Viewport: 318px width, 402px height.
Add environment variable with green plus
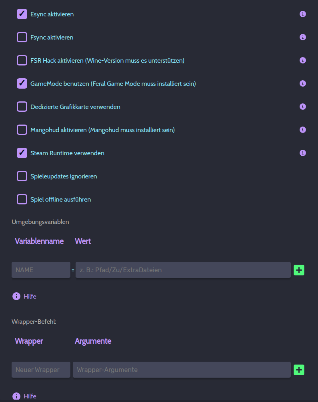299,270
